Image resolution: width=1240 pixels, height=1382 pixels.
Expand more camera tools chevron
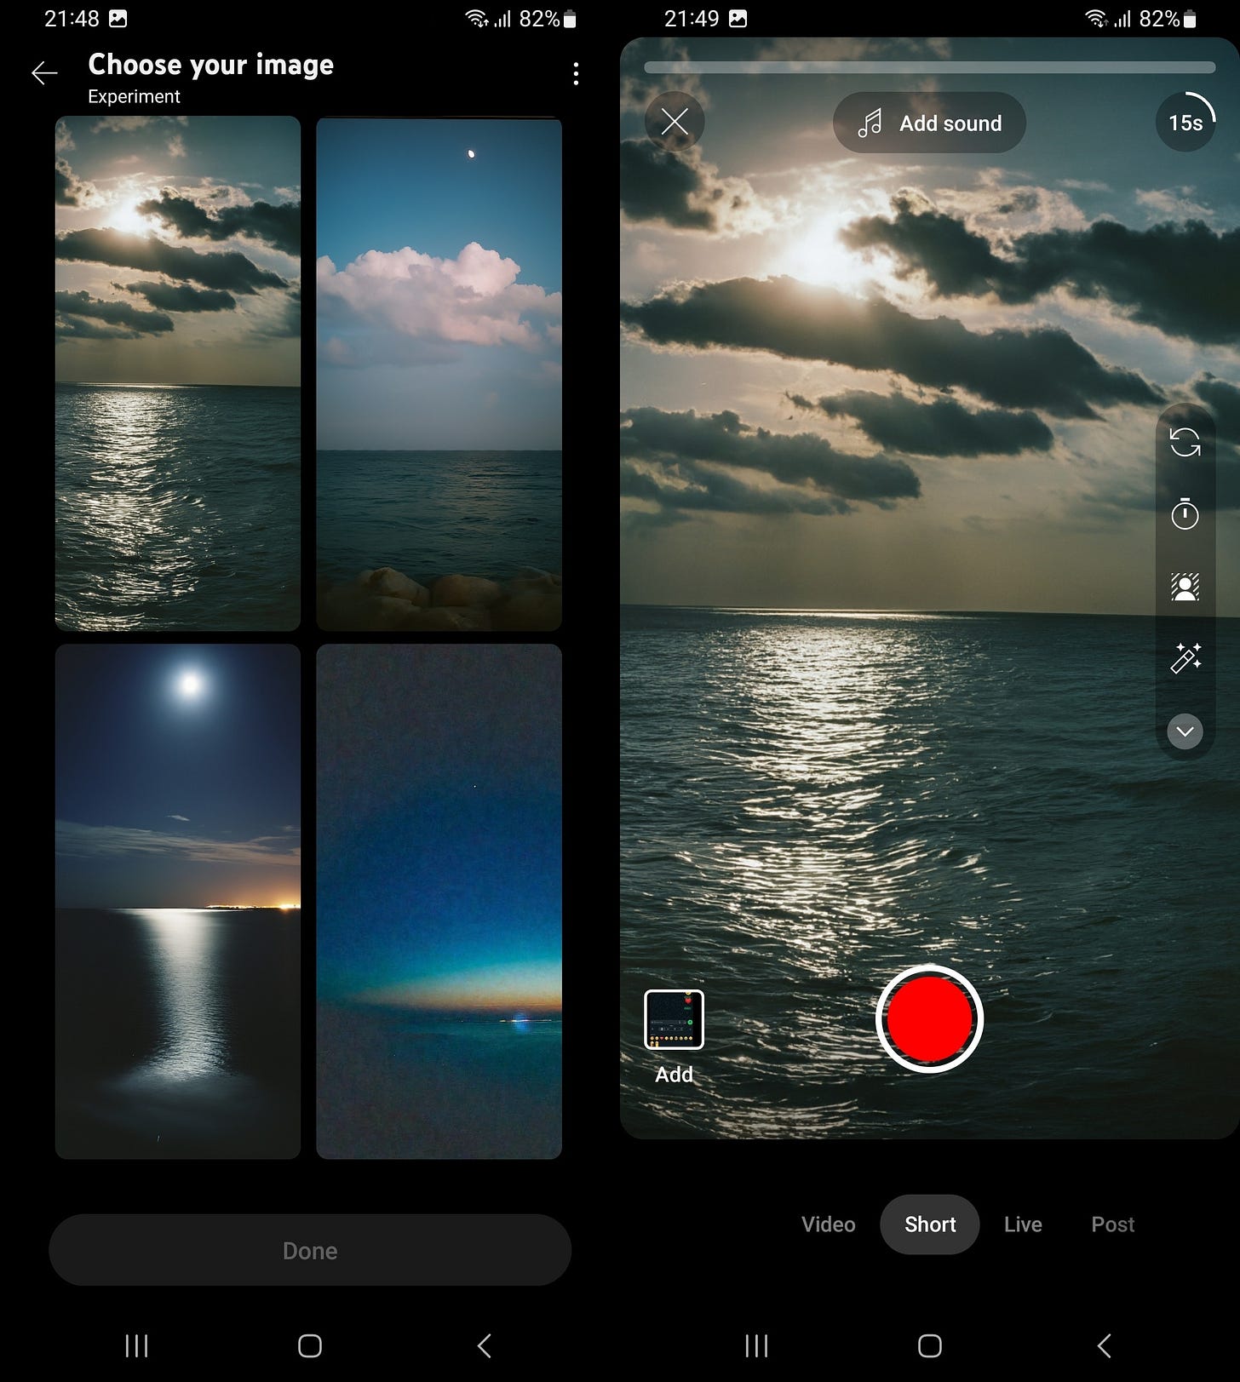(x=1185, y=731)
